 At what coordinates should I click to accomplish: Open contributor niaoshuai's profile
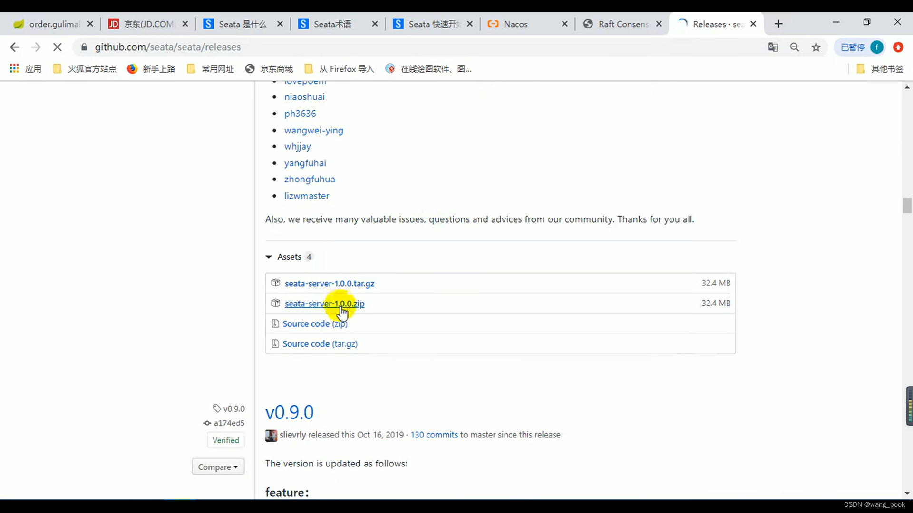(304, 97)
